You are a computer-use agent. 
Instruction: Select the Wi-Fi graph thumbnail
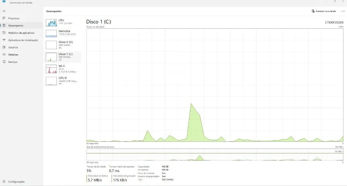pyautogui.click(x=51, y=69)
